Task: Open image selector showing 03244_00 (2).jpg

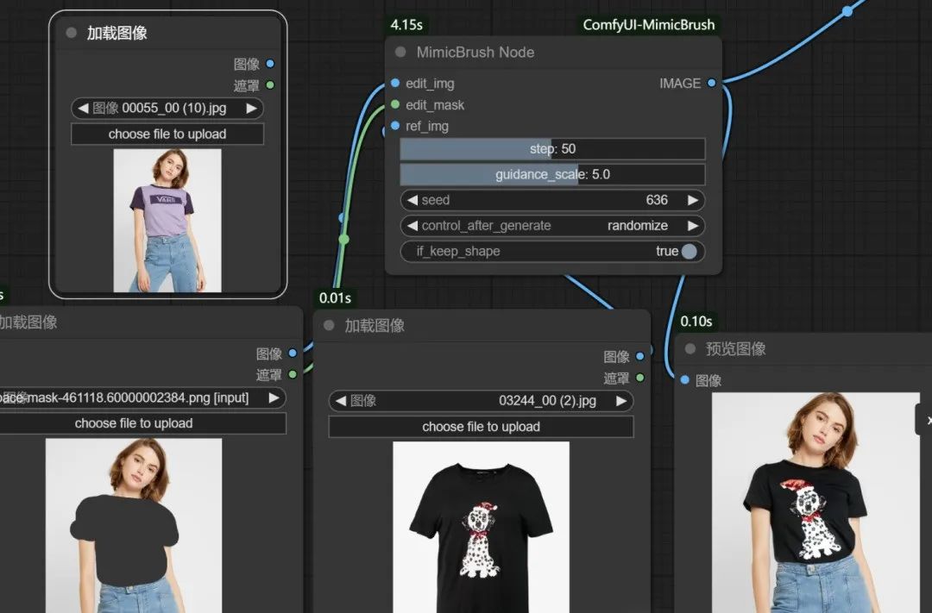Action: pyautogui.click(x=481, y=401)
